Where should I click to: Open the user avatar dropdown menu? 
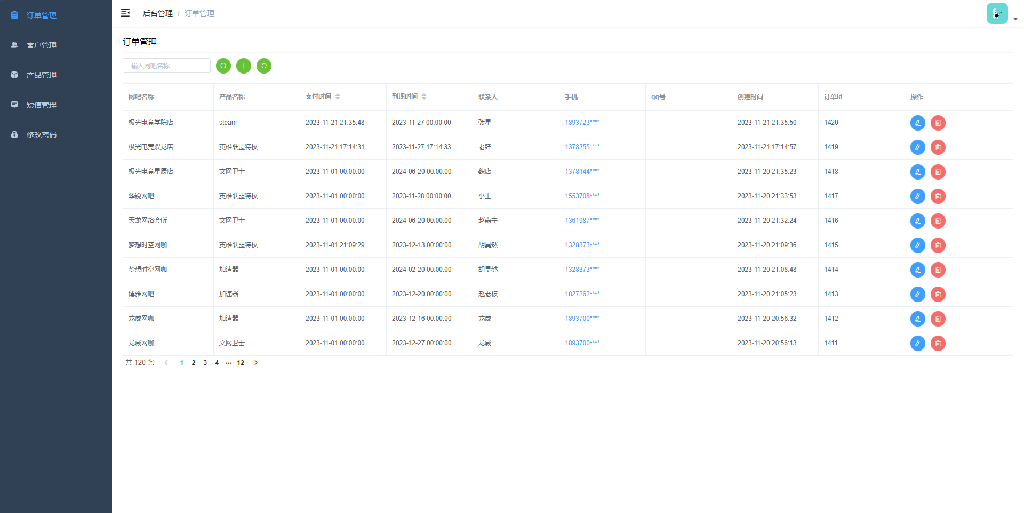1002,13
